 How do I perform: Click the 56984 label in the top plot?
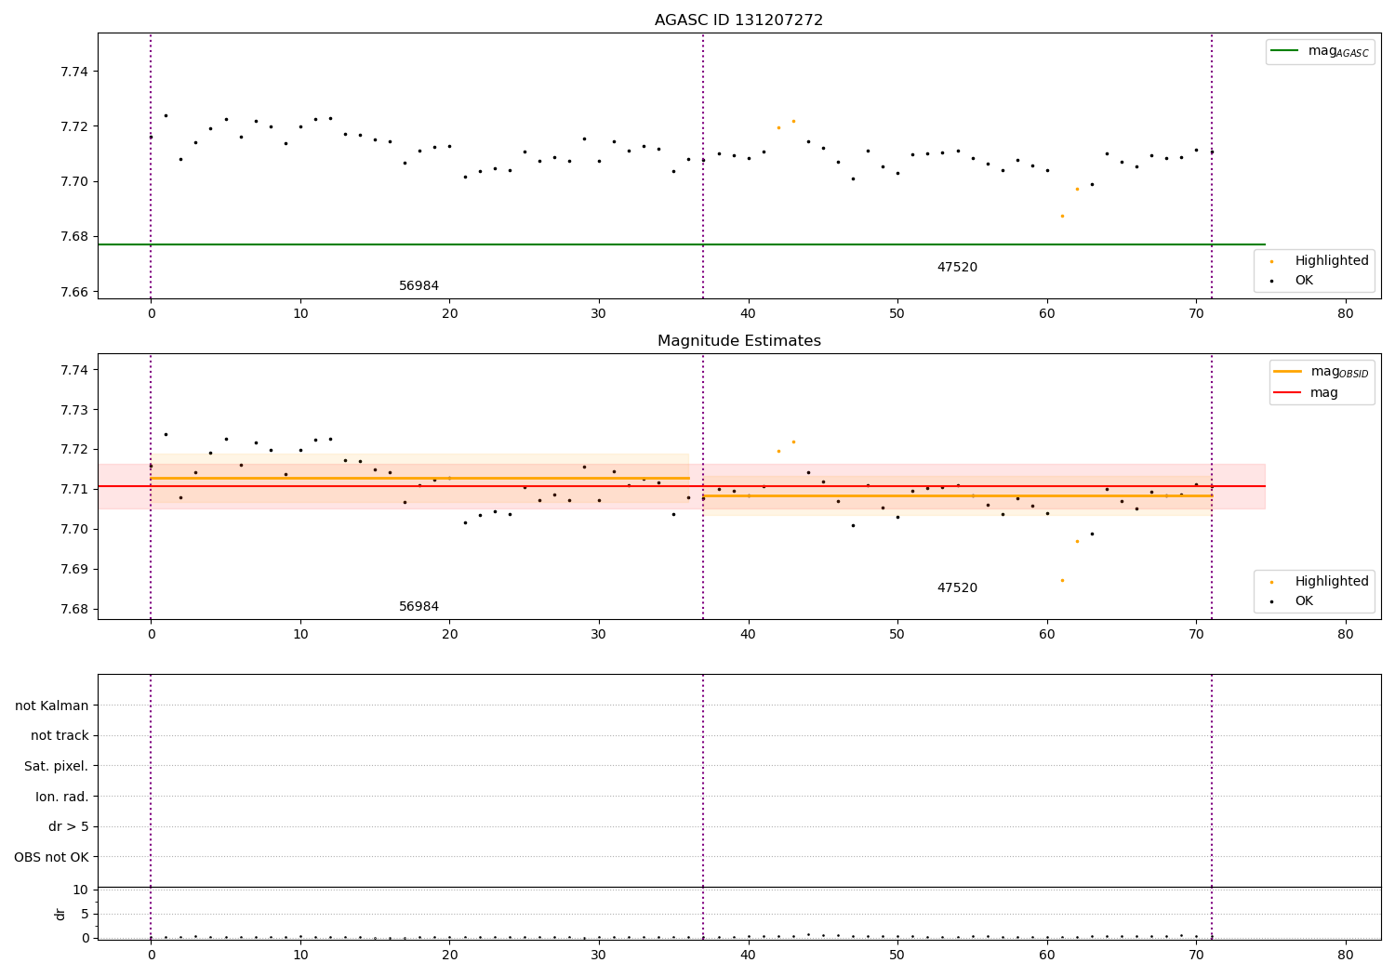pos(418,286)
